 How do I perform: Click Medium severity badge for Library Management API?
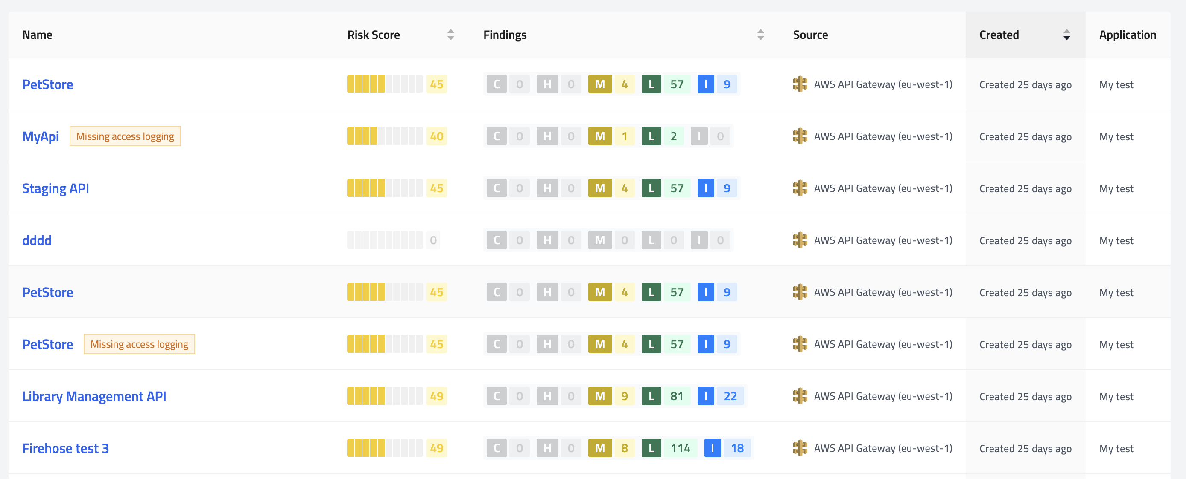click(599, 396)
